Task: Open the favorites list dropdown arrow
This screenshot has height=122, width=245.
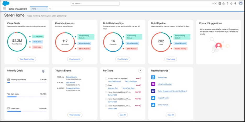Action: click(x=216, y=3)
